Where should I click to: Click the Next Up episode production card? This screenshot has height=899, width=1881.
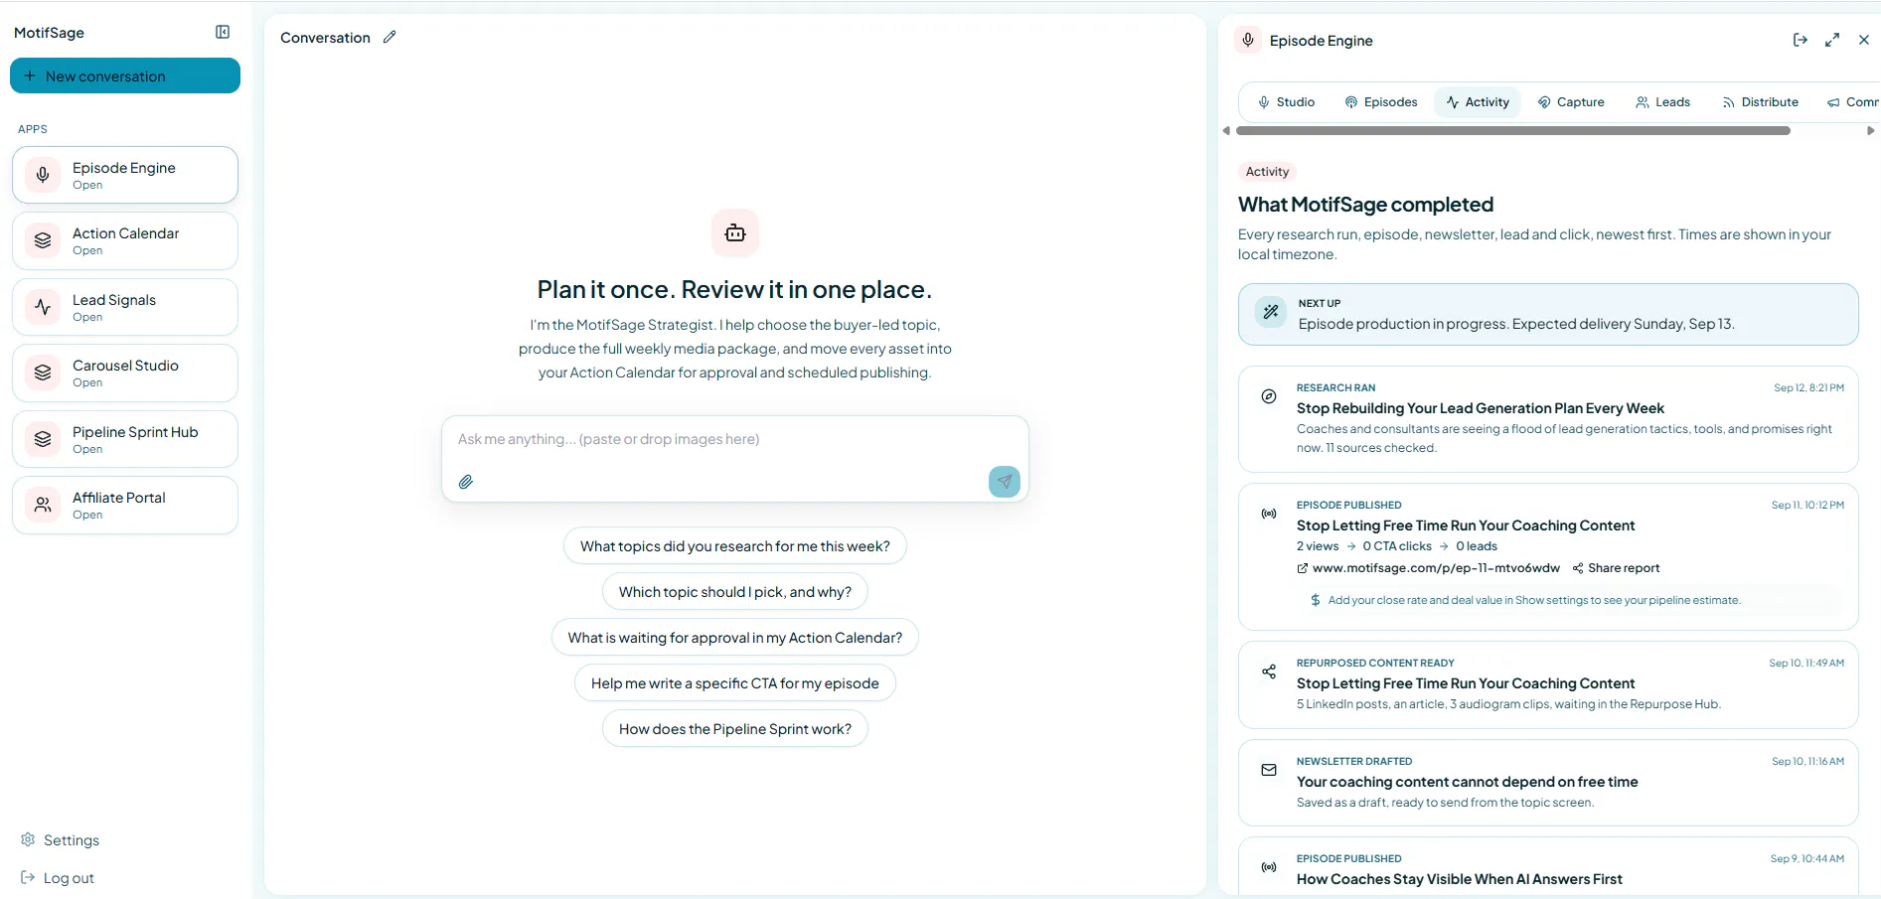[x=1548, y=314]
